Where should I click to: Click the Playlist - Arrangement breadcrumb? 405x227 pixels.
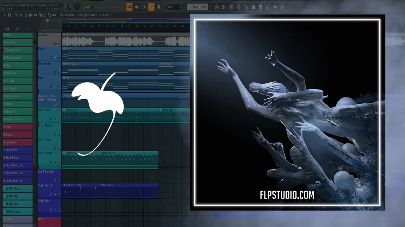[79, 15]
